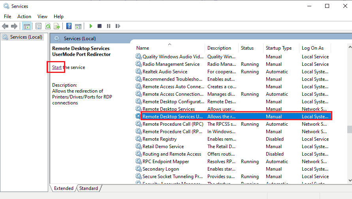Open the Help toolbar icon
The width and height of the screenshot is (352, 199).
(69, 26)
